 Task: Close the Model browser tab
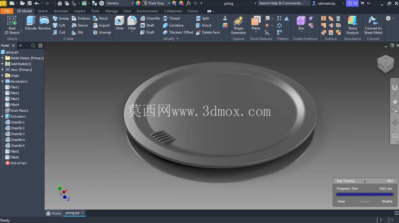(x=13, y=46)
